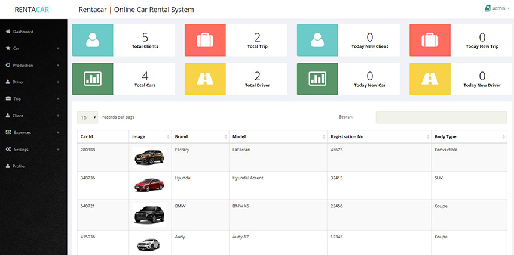Image resolution: width=514 pixels, height=255 pixels.
Task: Click the Today New Driver road icon
Action: click(x=429, y=79)
